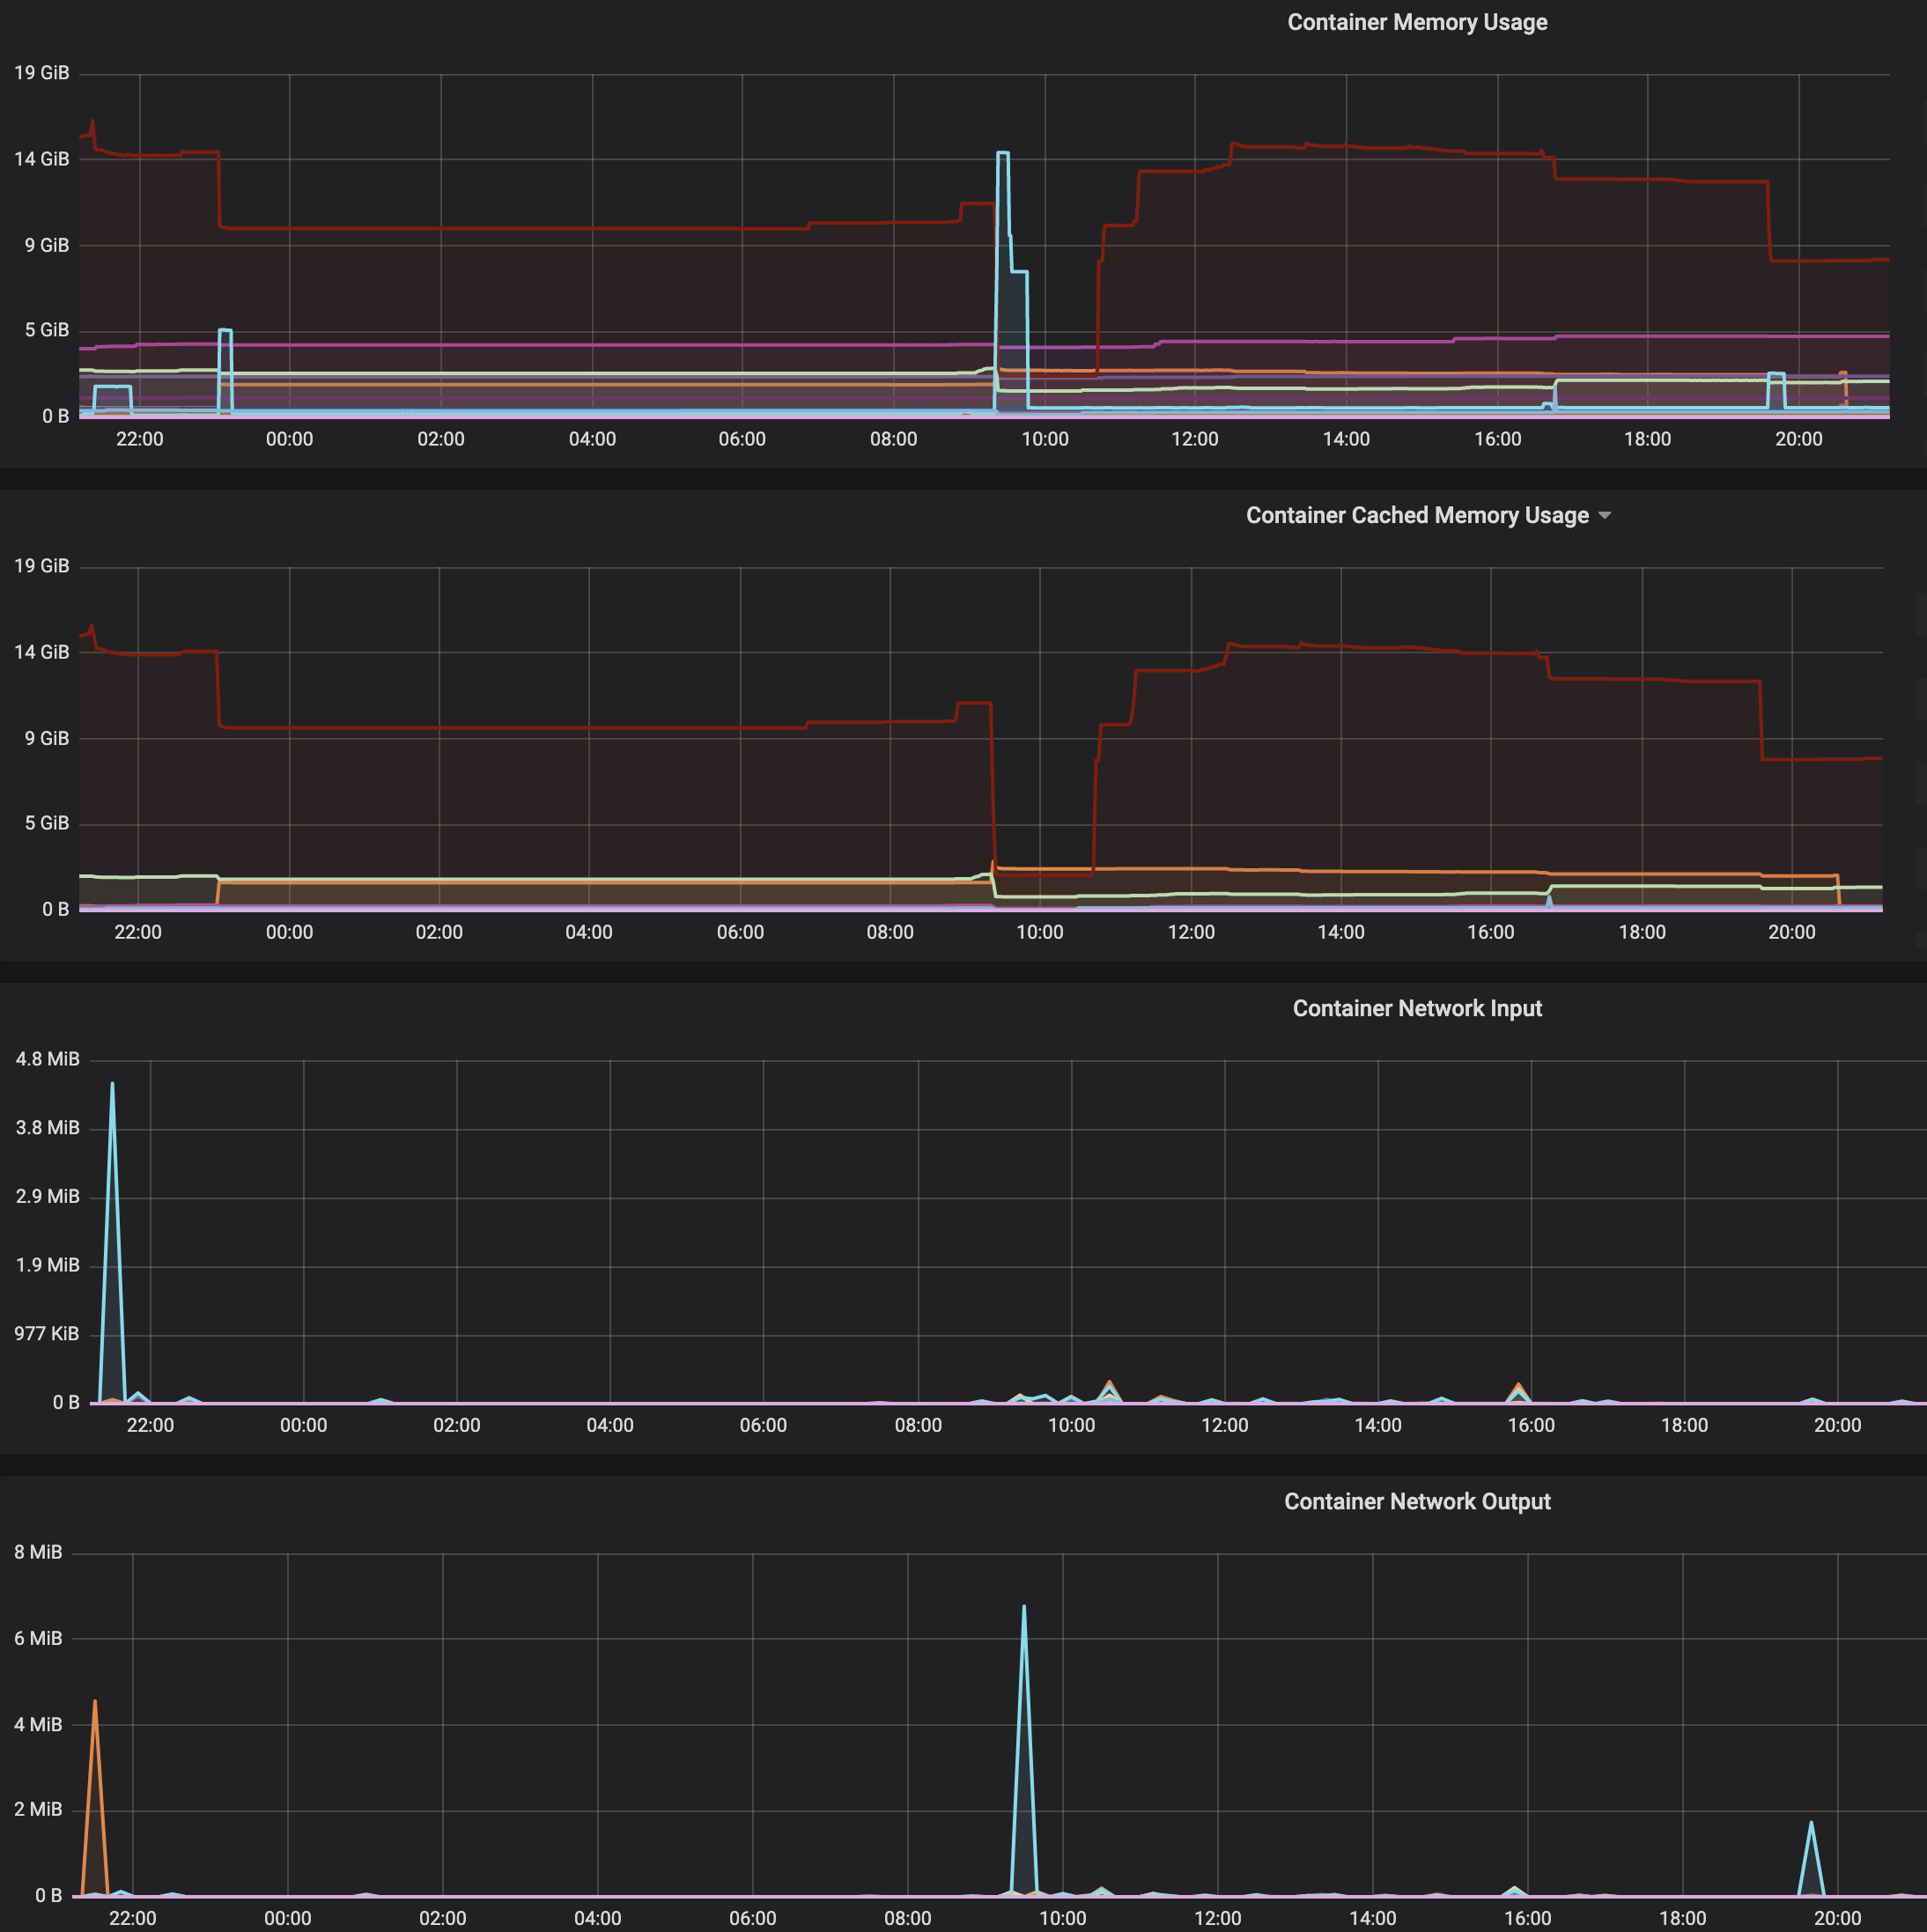Click the cyan 14 GiB spike top in Memory Usage

(x=1002, y=153)
